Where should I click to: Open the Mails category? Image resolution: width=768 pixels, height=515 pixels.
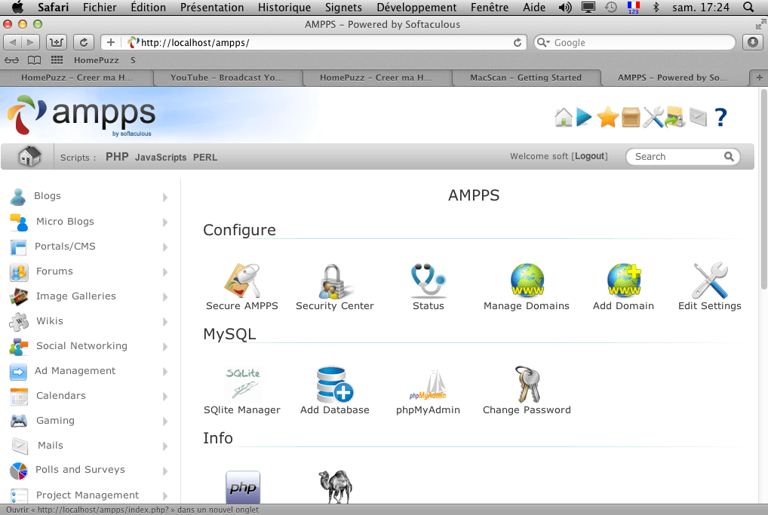pos(51,446)
